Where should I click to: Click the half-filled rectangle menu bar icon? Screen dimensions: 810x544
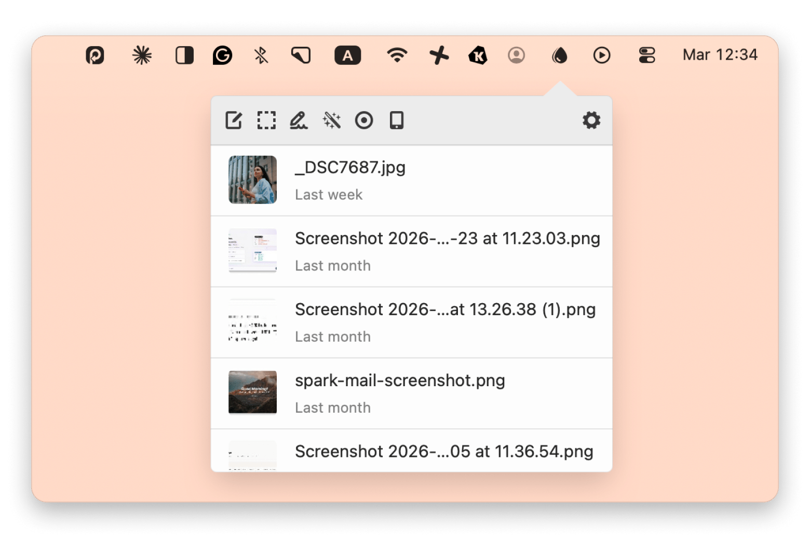tap(184, 55)
